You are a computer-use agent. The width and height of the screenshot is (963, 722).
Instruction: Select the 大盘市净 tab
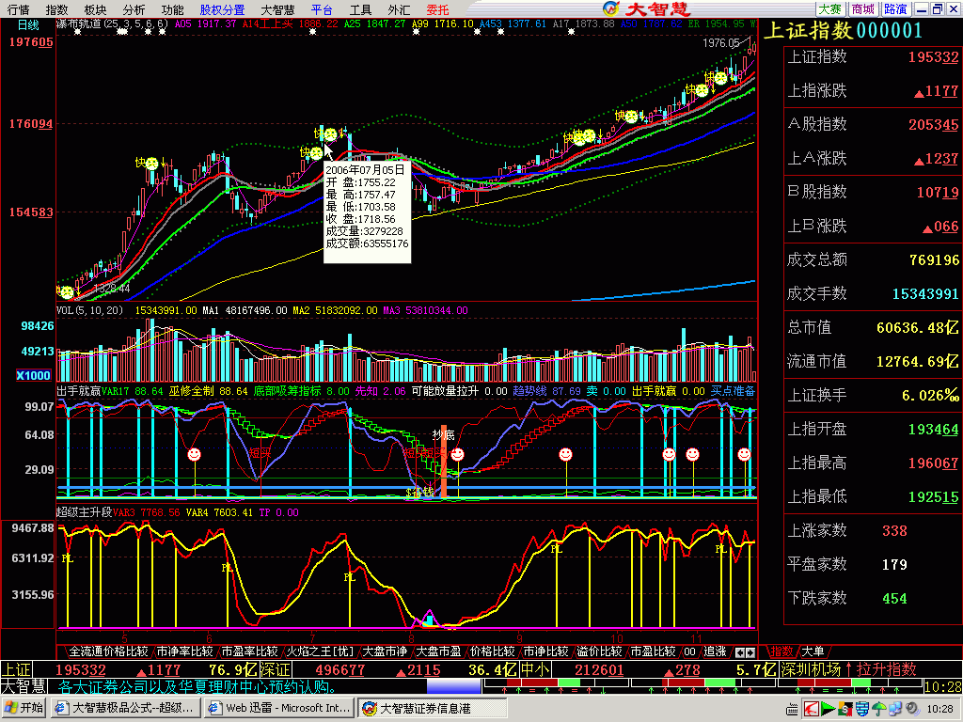click(385, 651)
